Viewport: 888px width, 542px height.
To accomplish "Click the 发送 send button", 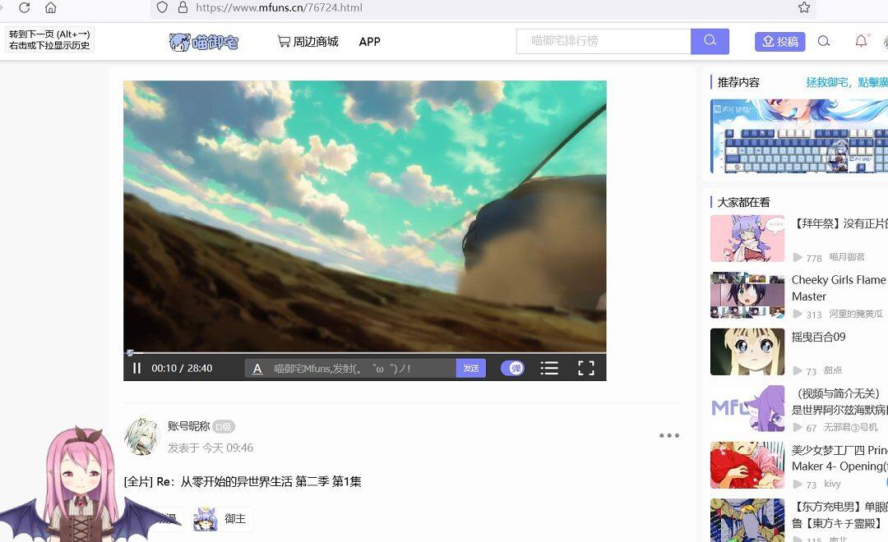I will click(471, 369).
